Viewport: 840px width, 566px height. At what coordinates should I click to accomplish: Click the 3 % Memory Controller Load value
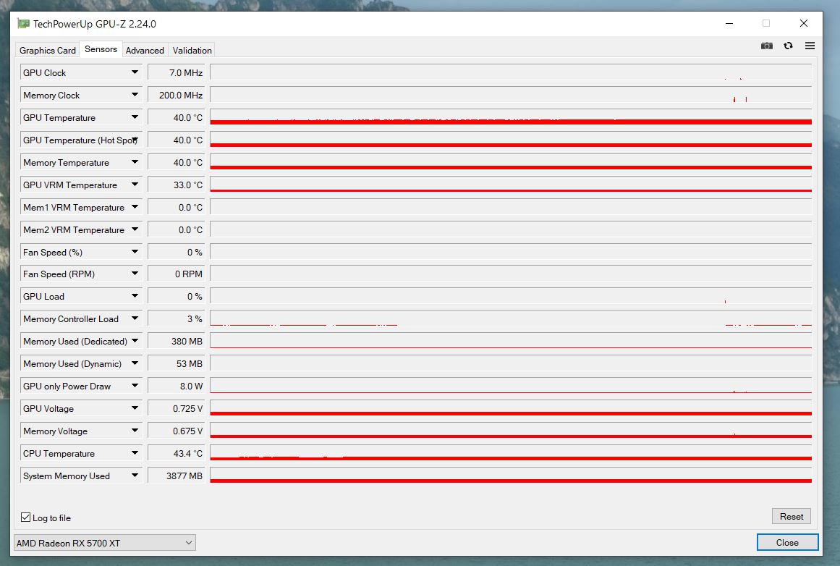click(177, 319)
